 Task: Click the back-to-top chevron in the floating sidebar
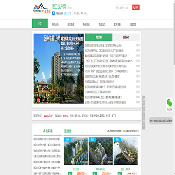click(144, 126)
